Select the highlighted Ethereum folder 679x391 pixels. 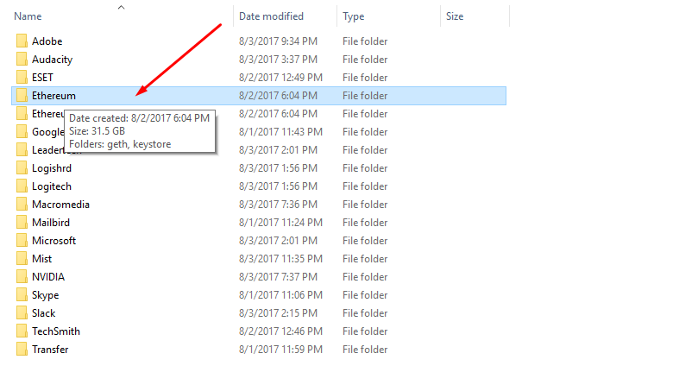pos(53,96)
